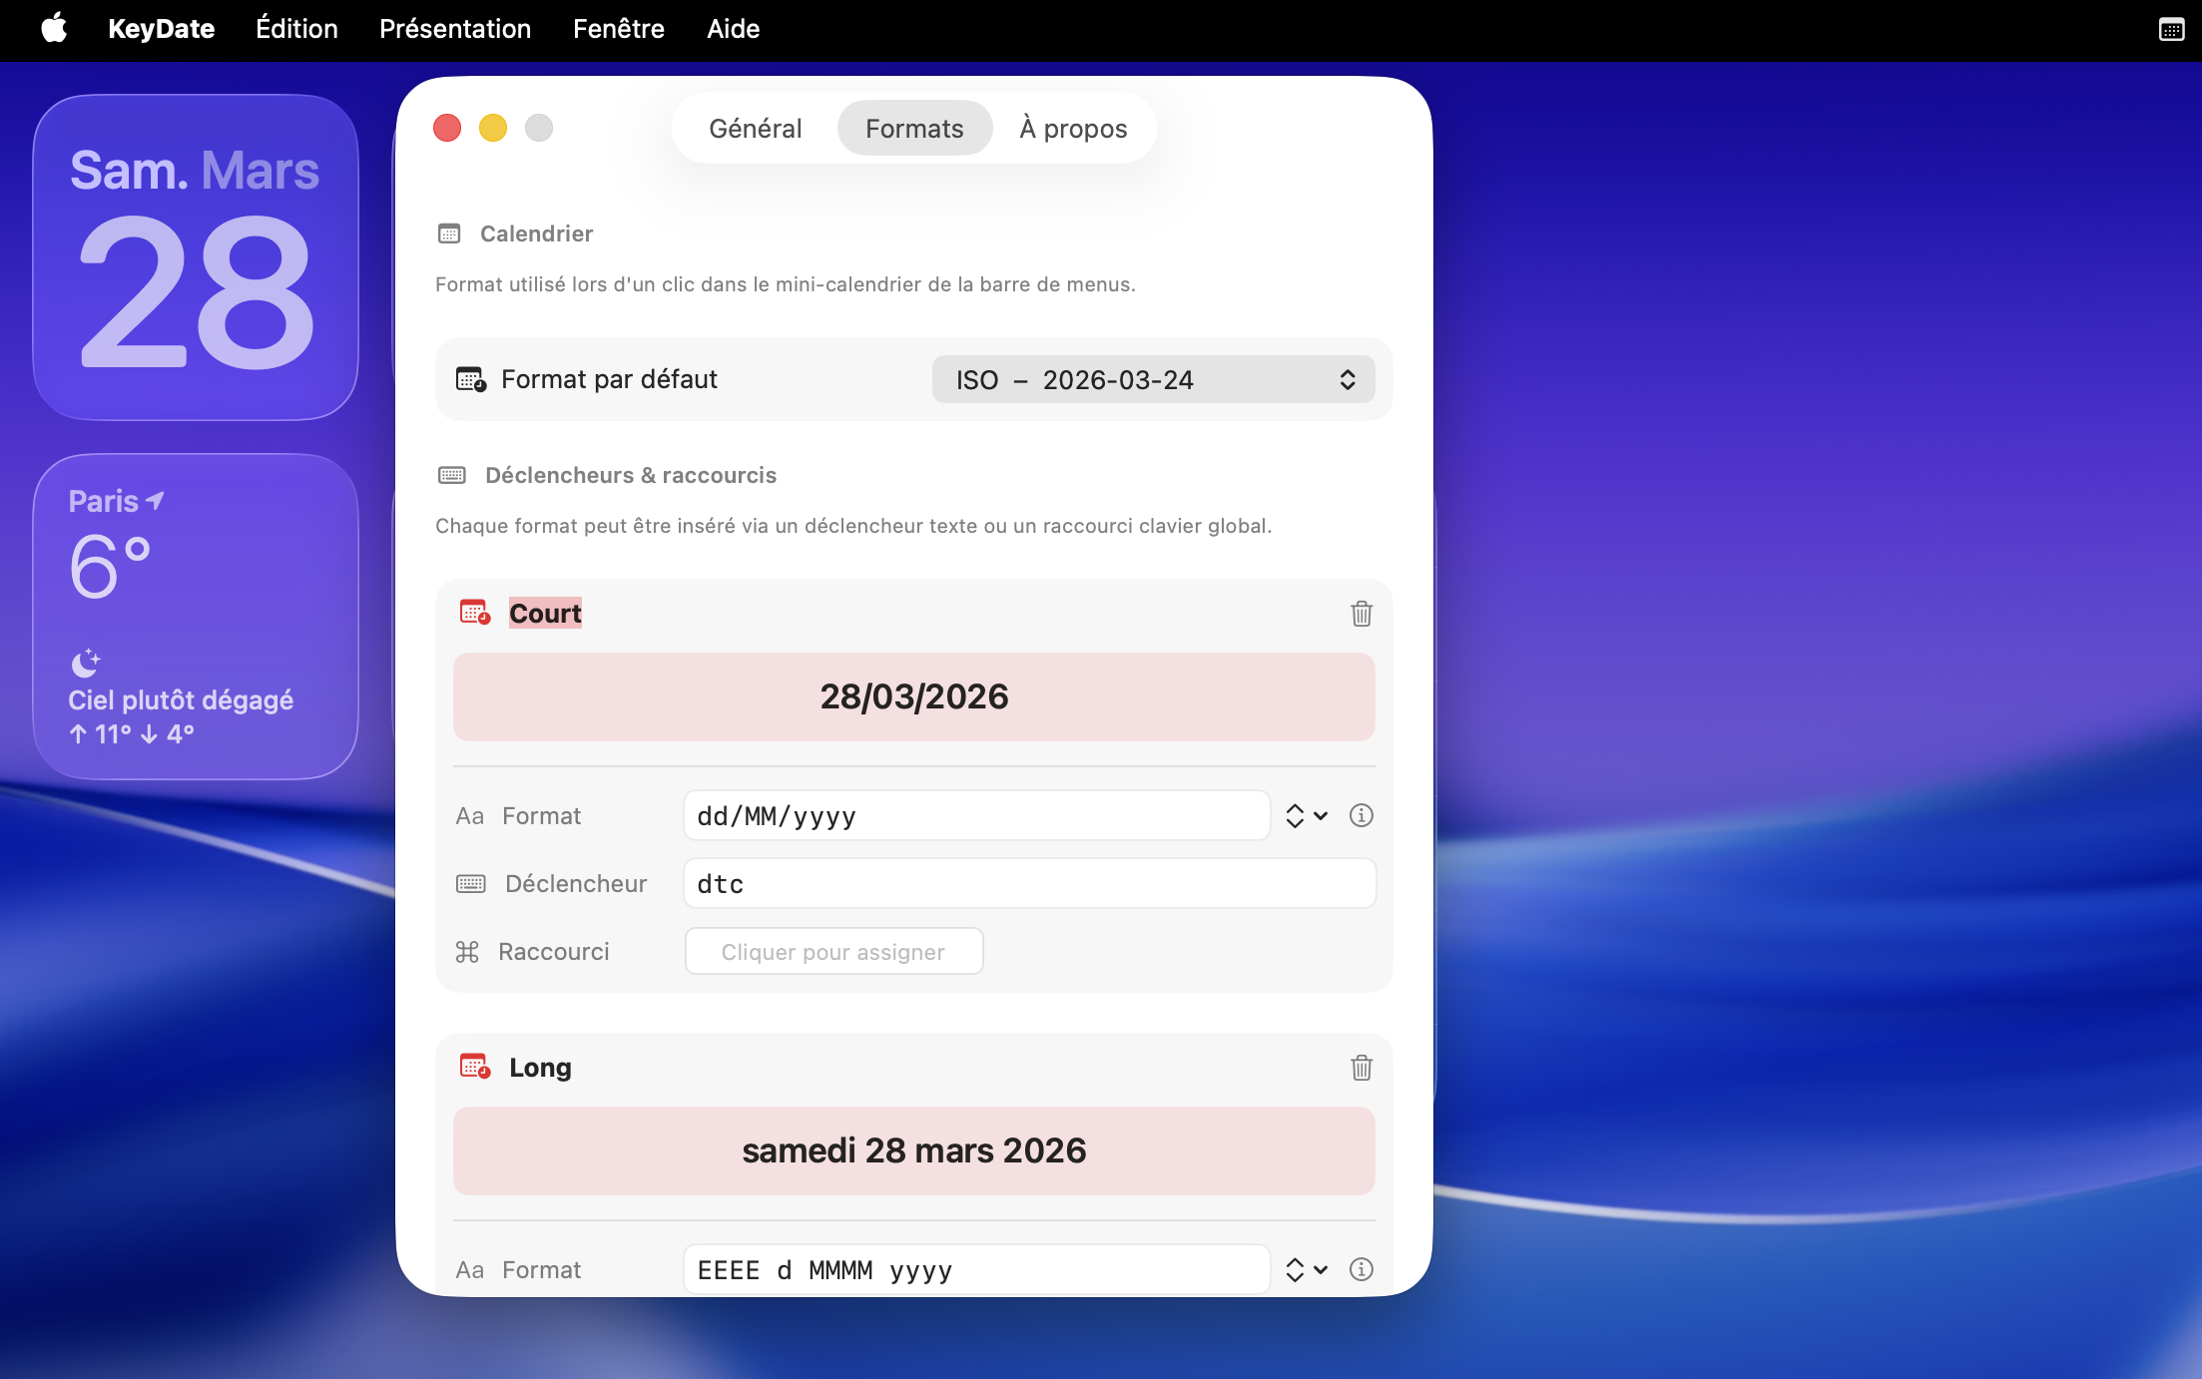2202x1379 pixels.
Task: Click the KeyDate calendar icon in the menu bar
Action: (x=2171, y=29)
